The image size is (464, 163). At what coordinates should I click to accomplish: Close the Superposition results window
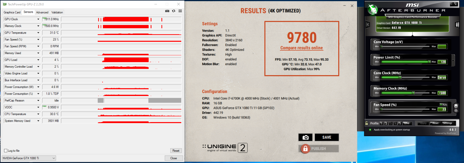pos(352,5)
